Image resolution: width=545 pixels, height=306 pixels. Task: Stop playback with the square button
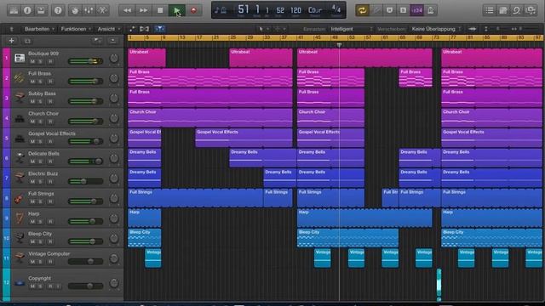tap(160, 10)
